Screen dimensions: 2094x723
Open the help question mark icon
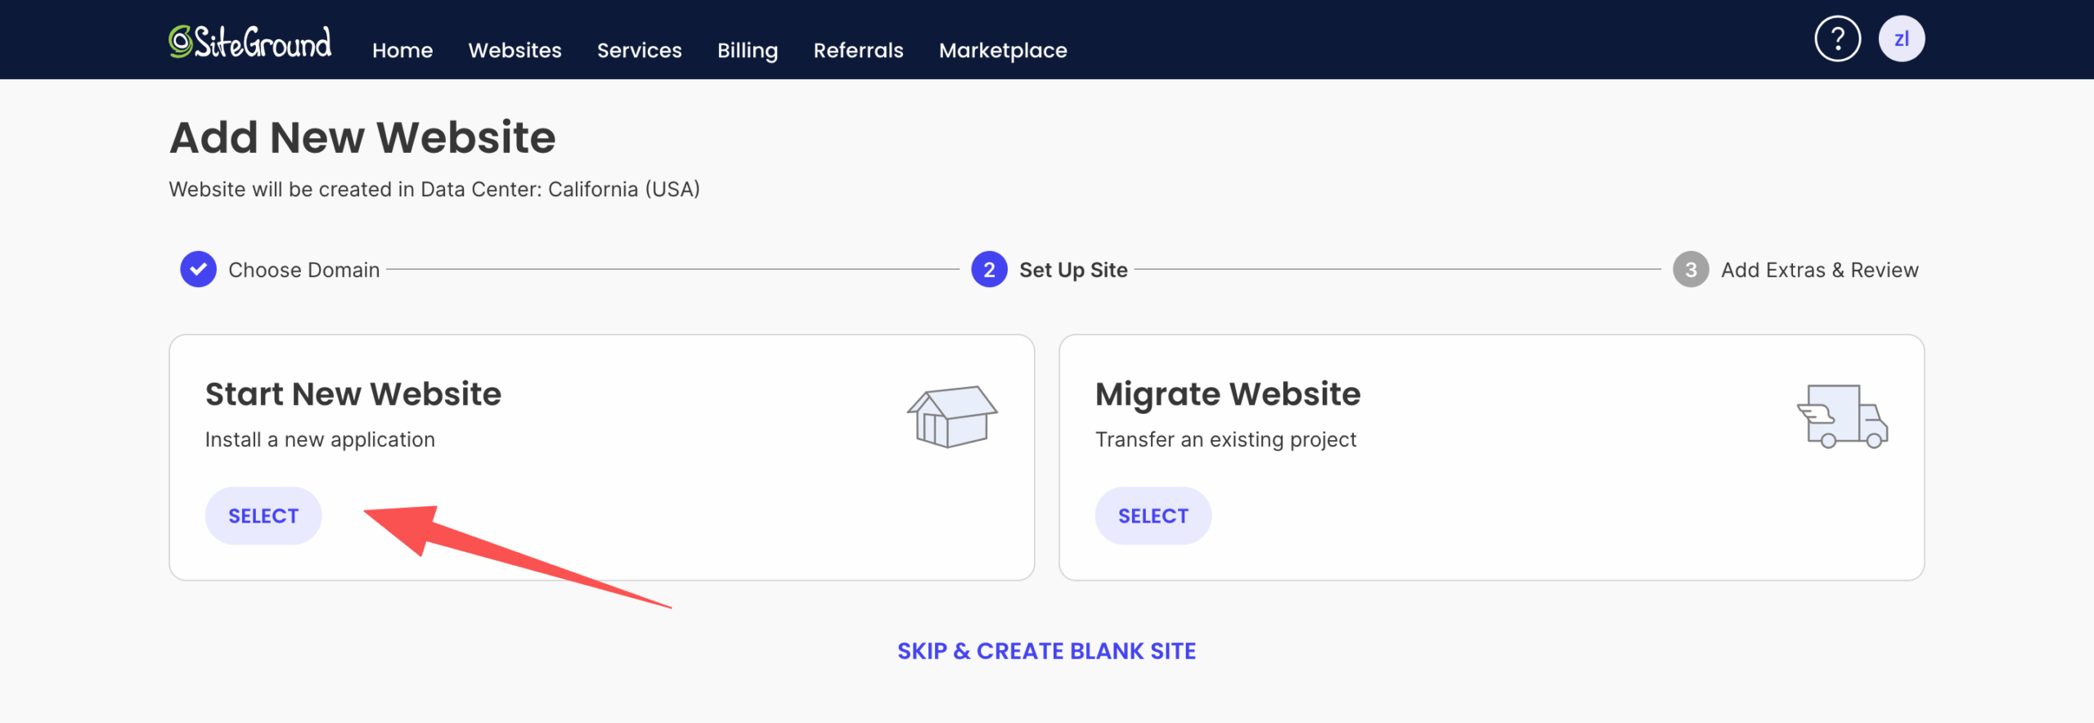1837,39
